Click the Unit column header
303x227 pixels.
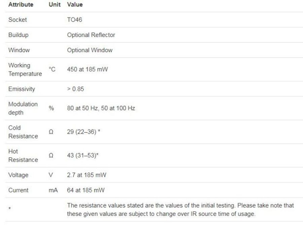pyautogui.click(x=55, y=5)
